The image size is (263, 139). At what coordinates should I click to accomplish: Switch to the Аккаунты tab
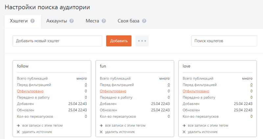point(57,21)
